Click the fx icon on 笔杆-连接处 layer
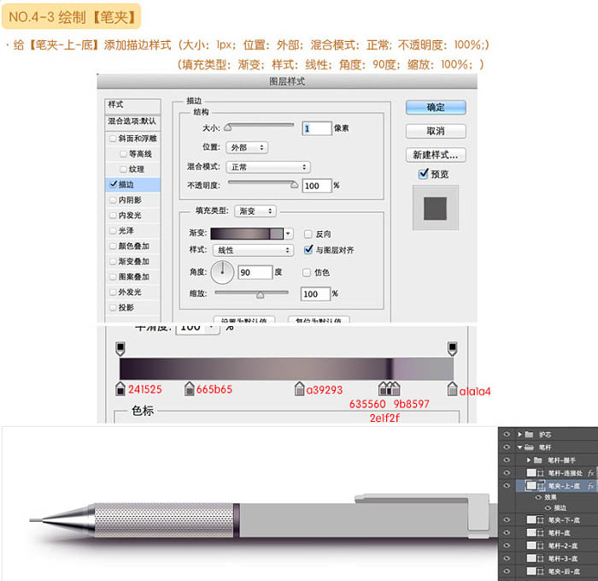Image resolution: width=598 pixels, height=581 pixels. [x=591, y=473]
